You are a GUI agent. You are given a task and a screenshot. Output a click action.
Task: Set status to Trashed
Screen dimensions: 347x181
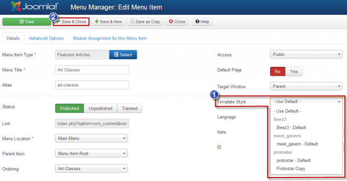coord(130,108)
